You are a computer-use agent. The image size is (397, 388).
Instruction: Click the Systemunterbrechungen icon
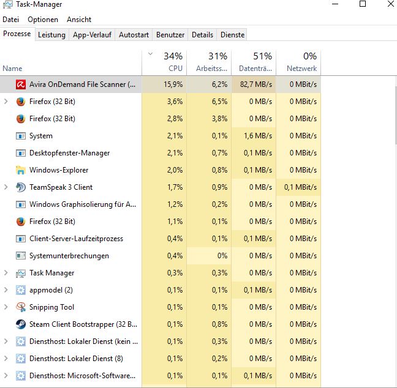coord(20,256)
